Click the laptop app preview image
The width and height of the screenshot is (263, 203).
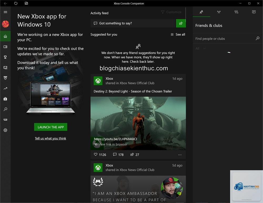pyautogui.click(x=50, y=98)
